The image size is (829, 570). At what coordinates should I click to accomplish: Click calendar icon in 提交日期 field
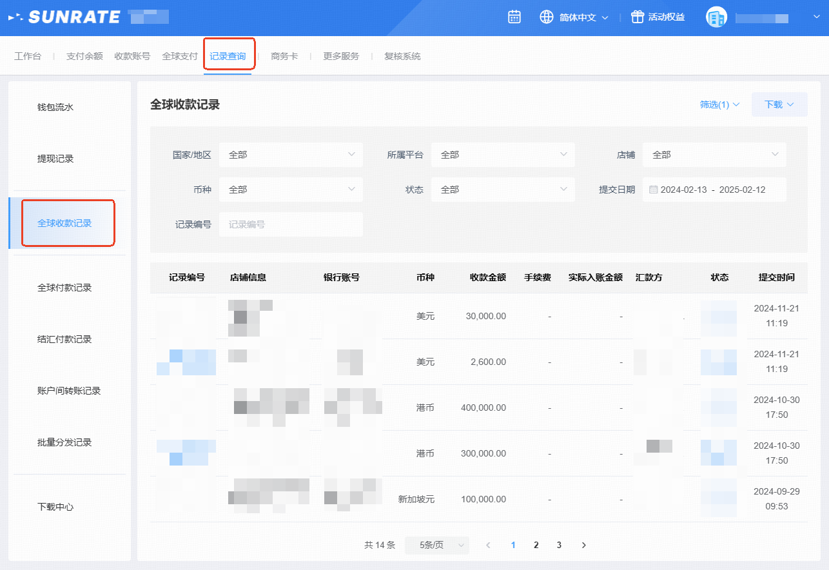point(653,190)
